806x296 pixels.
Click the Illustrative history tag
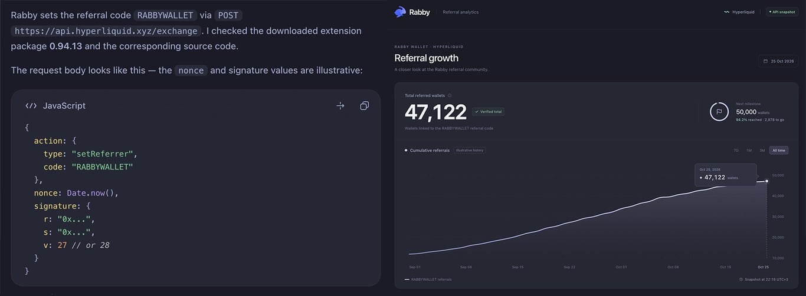click(x=470, y=150)
